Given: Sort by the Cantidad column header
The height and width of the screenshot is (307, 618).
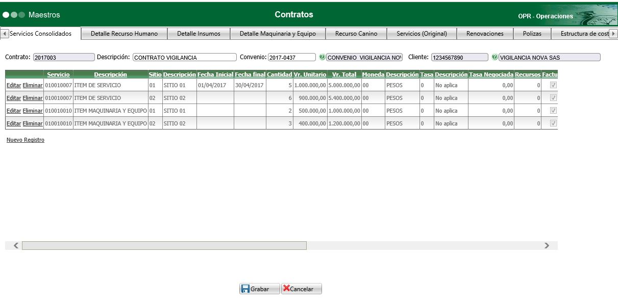Looking at the screenshot, I should 280,74.
